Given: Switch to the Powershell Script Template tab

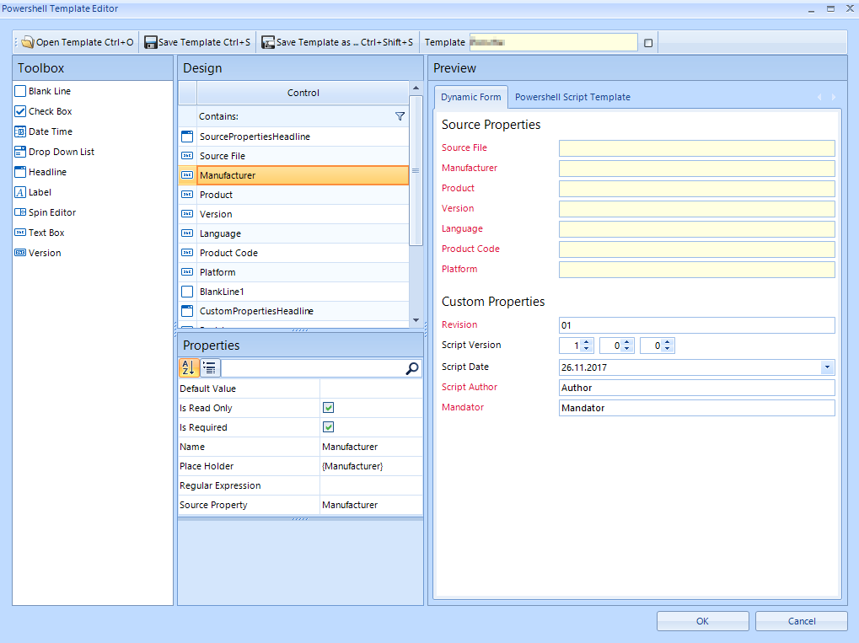Looking at the screenshot, I should point(572,97).
